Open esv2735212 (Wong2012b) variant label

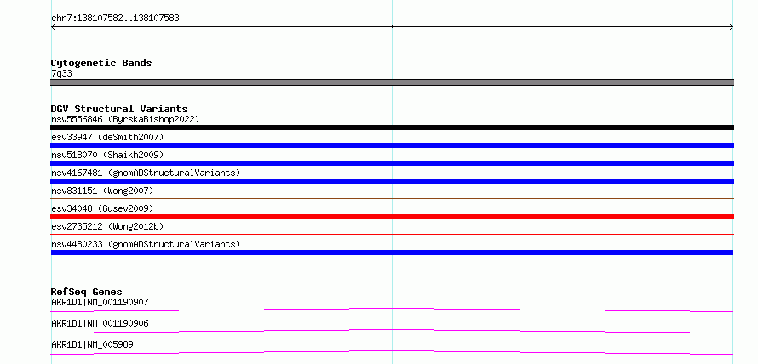107,226
